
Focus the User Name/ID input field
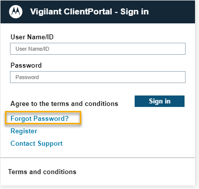click(x=98, y=49)
